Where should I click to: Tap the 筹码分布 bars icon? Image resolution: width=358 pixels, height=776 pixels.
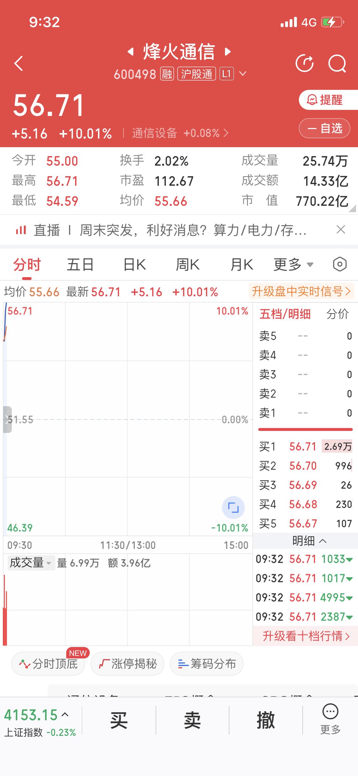pyautogui.click(x=183, y=664)
